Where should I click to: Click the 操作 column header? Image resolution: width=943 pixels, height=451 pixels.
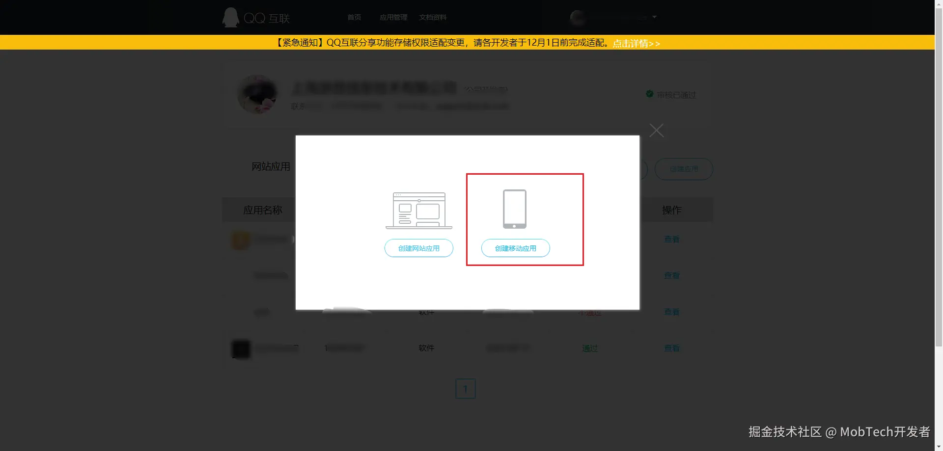coord(671,210)
